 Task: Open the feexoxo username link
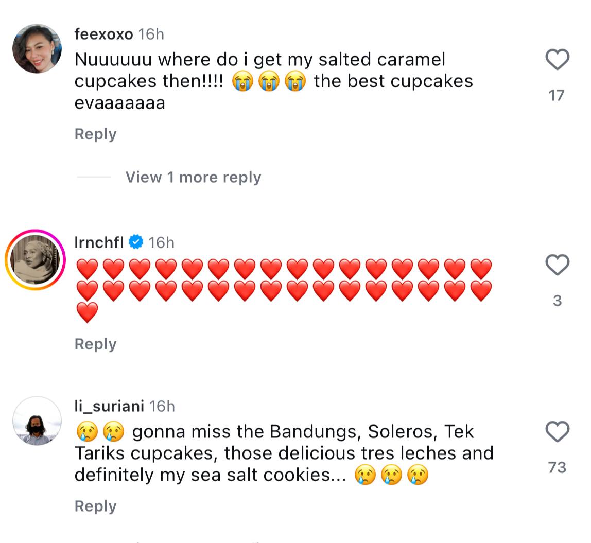103,34
